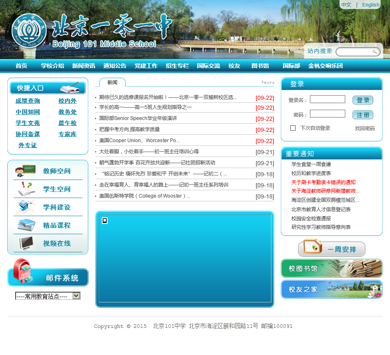The width and height of the screenshot is (390, 355).
Task: Open notice 北京市教育人才信息登记表
Action: [321, 210]
